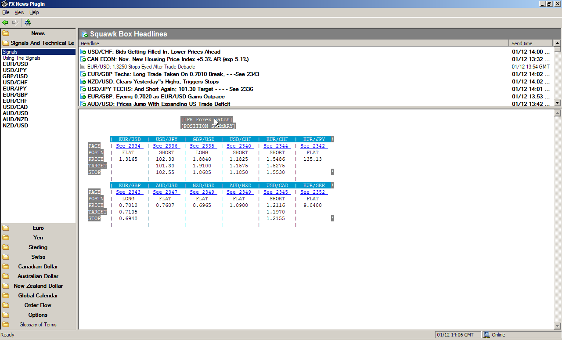Click the grey Forward arrow toolbar icon
Image resolution: width=562 pixels, height=340 pixels.
(15, 22)
